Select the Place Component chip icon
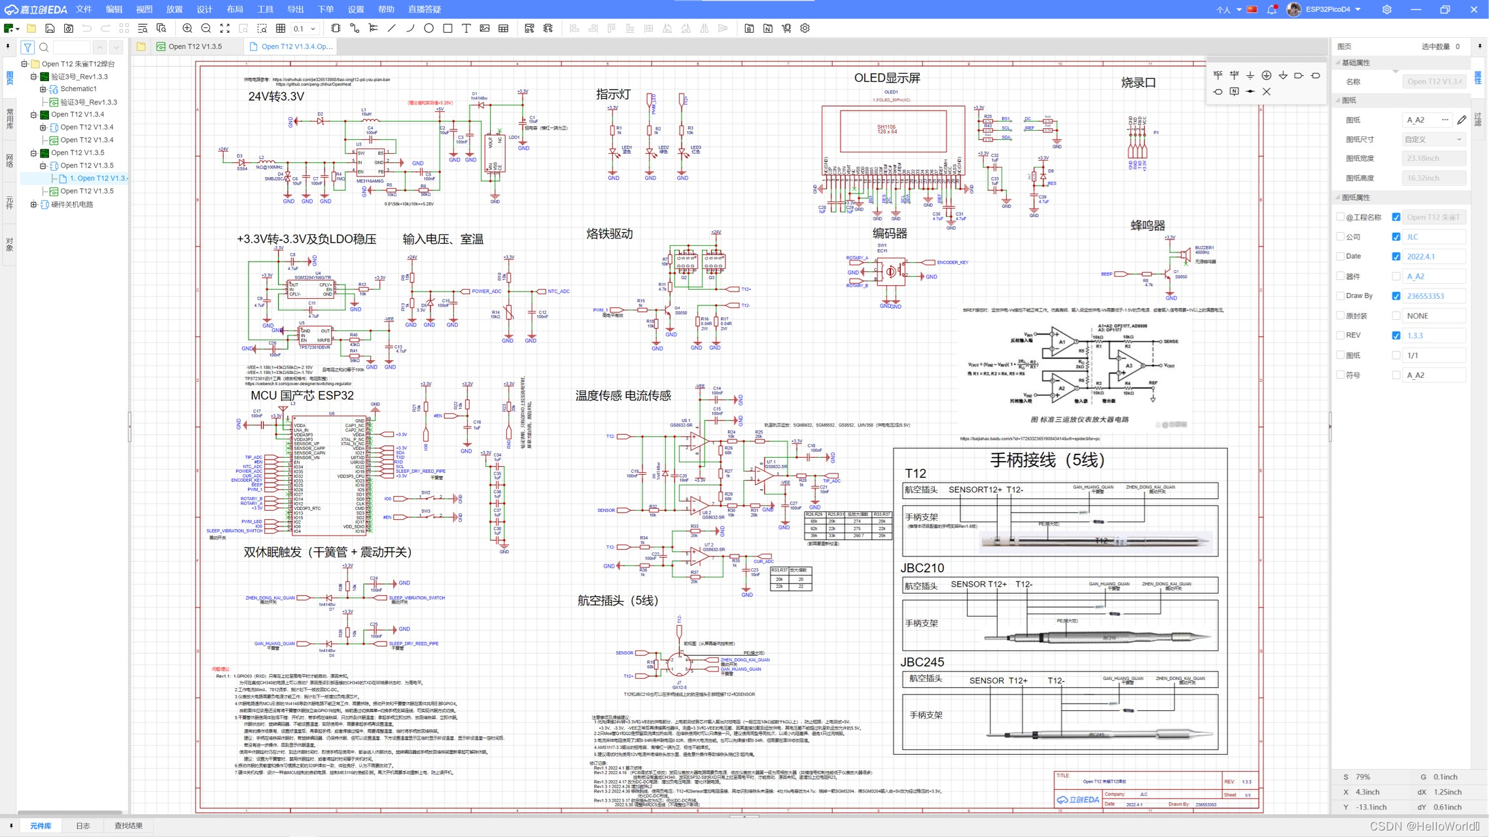Screen dimensions: 1489x837 click(x=336, y=28)
